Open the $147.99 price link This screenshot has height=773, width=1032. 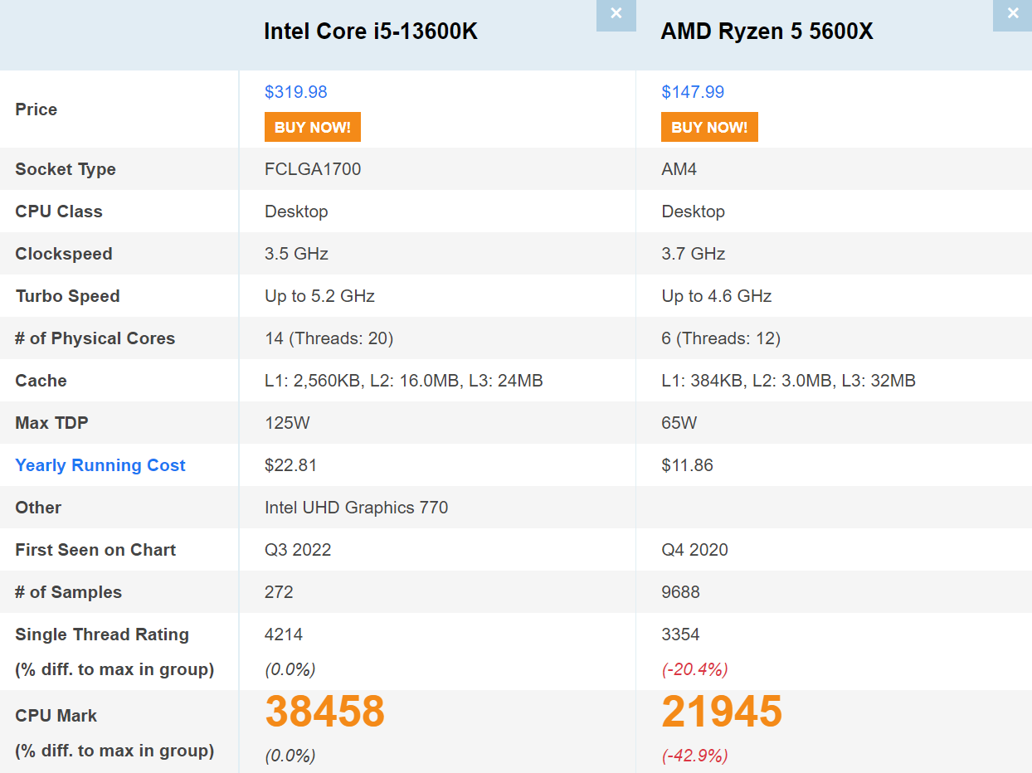pyautogui.click(x=693, y=92)
